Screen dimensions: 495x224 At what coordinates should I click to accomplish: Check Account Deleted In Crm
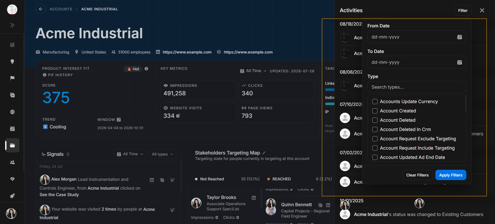(375, 129)
